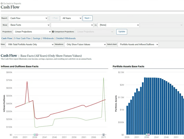Click the teal marker icon at 2036 on inflows chart
The height and width of the screenshot is (139, 184).
(x=35, y=135)
